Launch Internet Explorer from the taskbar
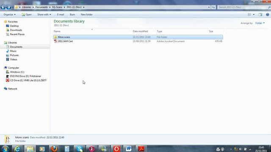Screen dimensions: 271x152 17,149
